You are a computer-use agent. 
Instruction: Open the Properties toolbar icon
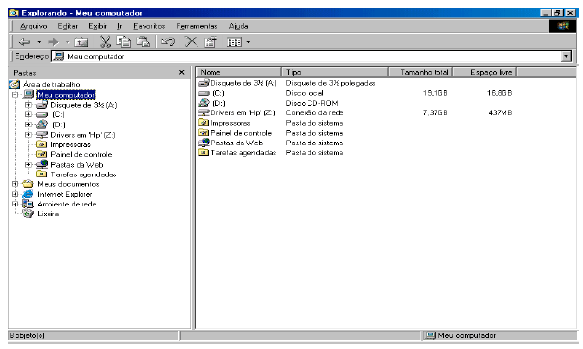[211, 42]
